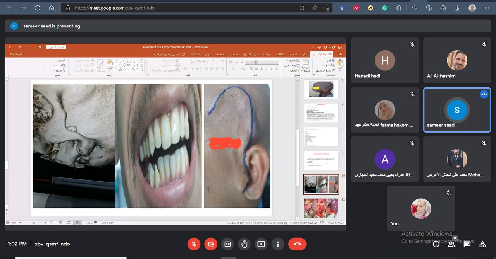
Task: Open Meet's more options icon
Action: coord(278,244)
